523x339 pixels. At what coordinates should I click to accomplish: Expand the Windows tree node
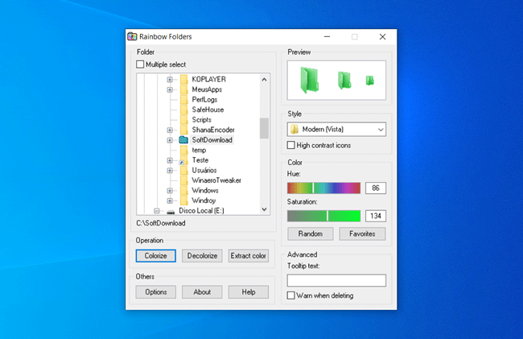click(170, 191)
